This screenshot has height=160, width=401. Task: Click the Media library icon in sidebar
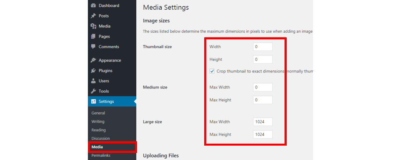point(93,26)
